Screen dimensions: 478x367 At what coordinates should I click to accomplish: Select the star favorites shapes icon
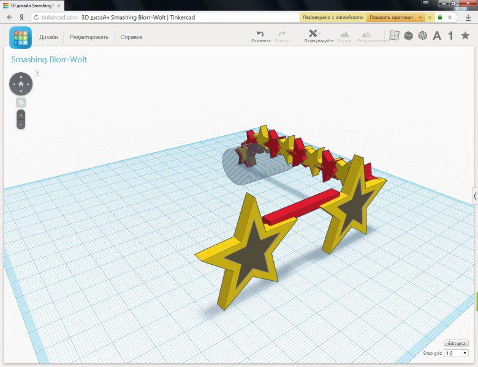coord(465,35)
